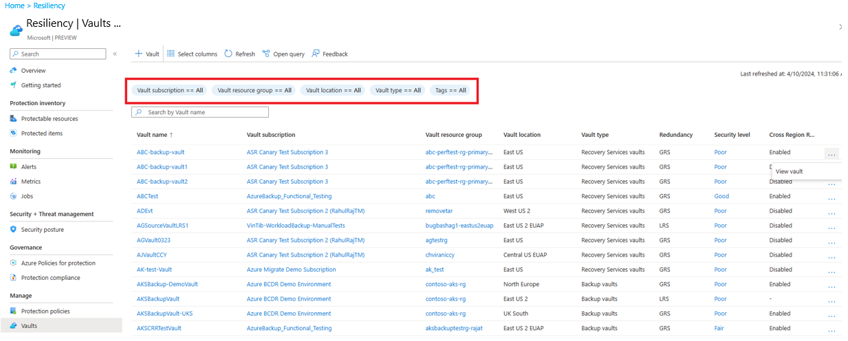Image resolution: width=848 pixels, height=341 pixels.
Task: Click Azure Policies for protection icon
Action: 14,263
